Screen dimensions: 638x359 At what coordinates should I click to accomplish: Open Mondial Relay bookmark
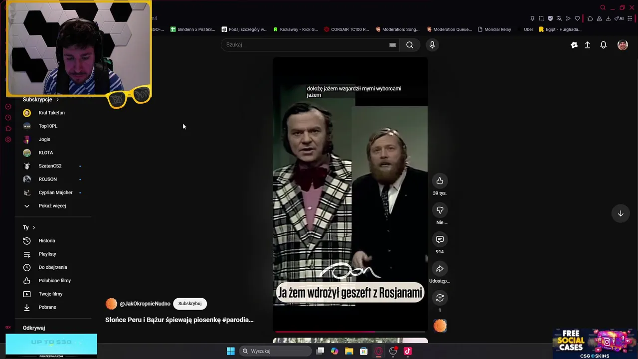click(494, 29)
